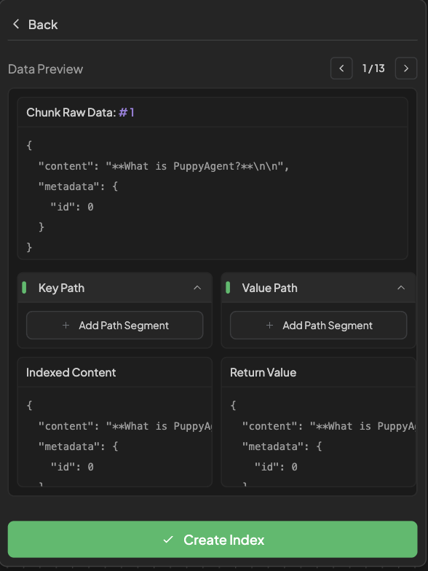The image size is (428, 571).
Task: Click the Create Index button
Action: 213,539
